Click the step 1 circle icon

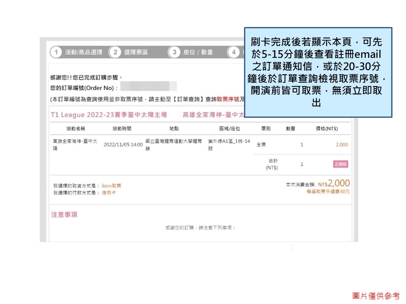pos(56,52)
